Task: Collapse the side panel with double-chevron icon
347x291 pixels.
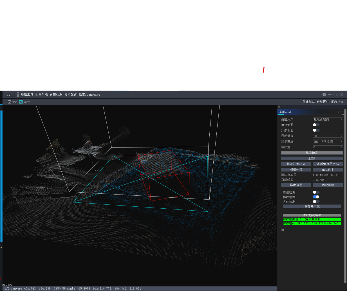Action: tap(279, 107)
